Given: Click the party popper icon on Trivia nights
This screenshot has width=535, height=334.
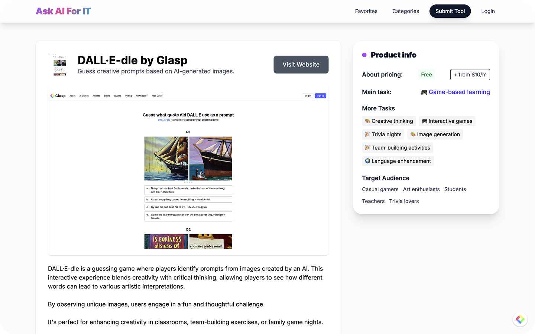Looking at the screenshot, I should [367, 134].
